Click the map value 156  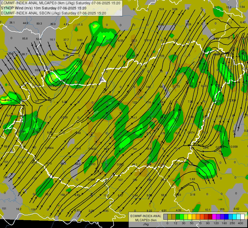[x=33, y=210]
